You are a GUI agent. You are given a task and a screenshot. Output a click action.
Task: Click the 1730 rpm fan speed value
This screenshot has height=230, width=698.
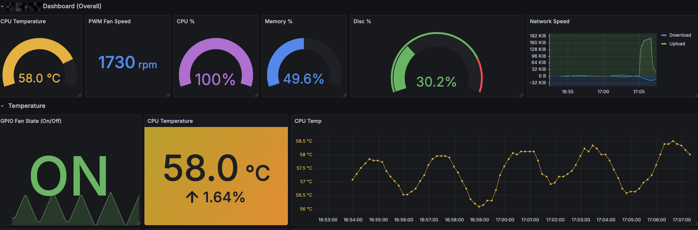(128, 63)
